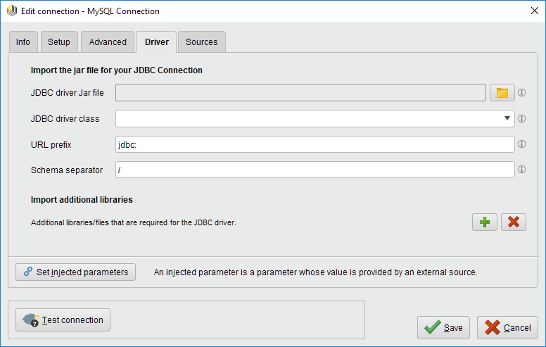Cancel editing the connection
Viewport: 546px width, 347px height.
pyautogui.click(x=507, y=327)
